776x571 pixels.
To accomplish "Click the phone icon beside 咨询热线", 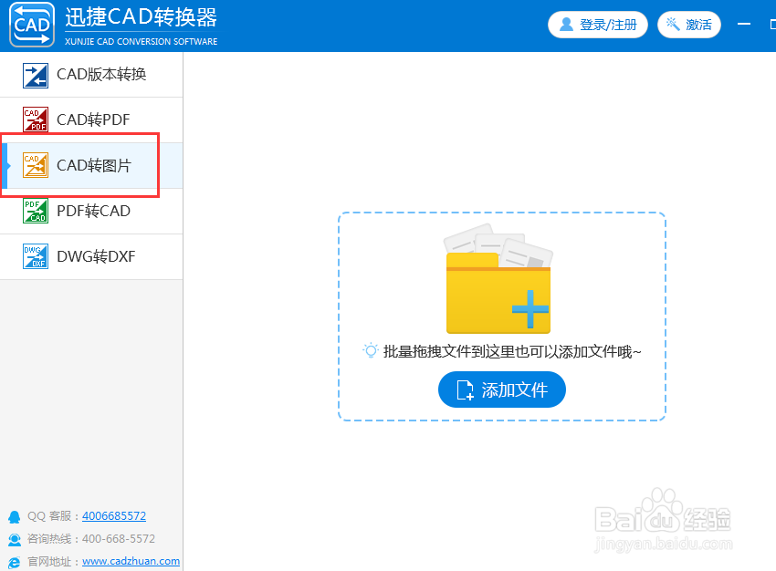I will click(x=13, y=539).
